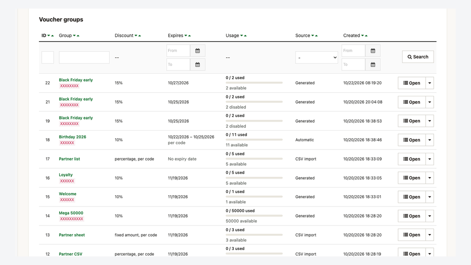Click usage progress bar for Birthday 2026
471x265 pixels.
click(254, 140)
